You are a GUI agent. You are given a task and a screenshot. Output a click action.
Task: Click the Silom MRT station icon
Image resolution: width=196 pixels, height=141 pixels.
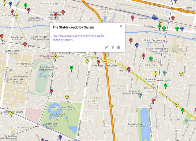pyautogui.click(x=44, y=126)
